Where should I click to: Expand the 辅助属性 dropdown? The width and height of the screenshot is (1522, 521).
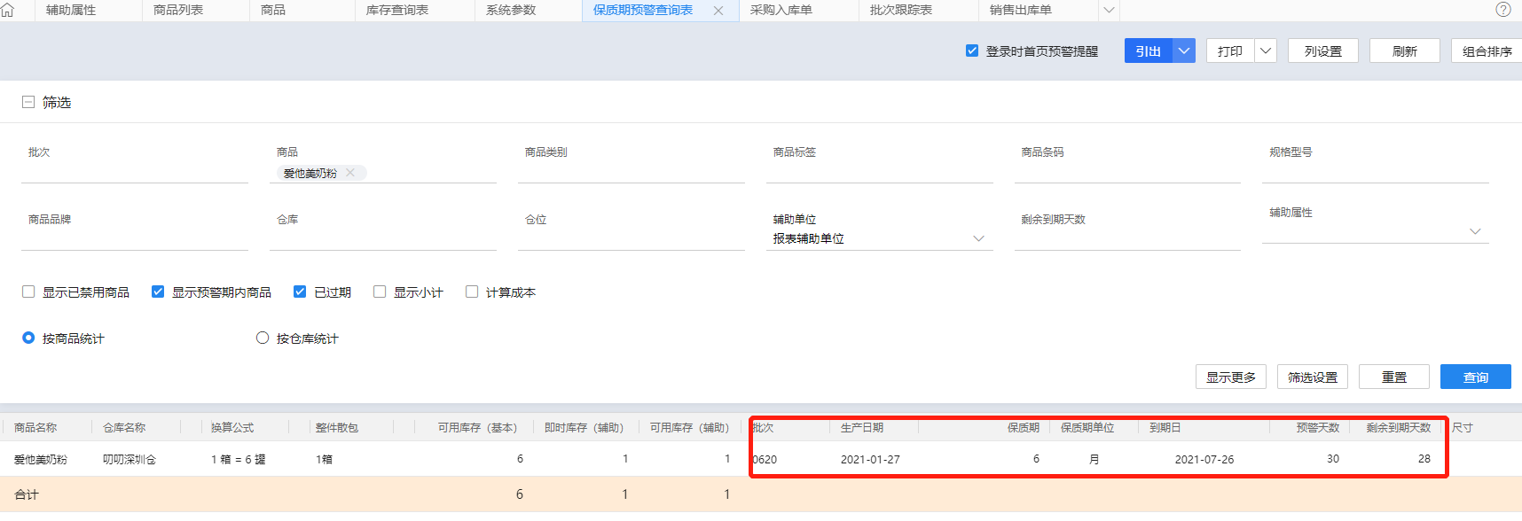(x=1475, y=231)
